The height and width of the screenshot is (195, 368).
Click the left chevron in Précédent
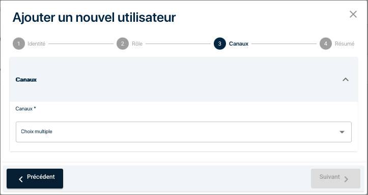pos(21,179)
